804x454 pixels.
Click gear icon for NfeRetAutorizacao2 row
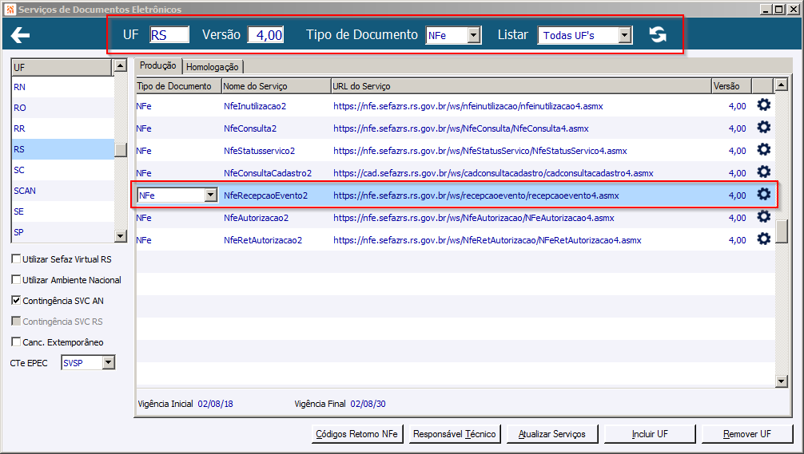tap(763, 239)
